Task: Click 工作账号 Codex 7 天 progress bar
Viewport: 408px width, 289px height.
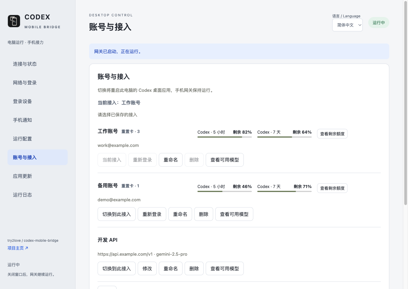Action: point(285,137)
